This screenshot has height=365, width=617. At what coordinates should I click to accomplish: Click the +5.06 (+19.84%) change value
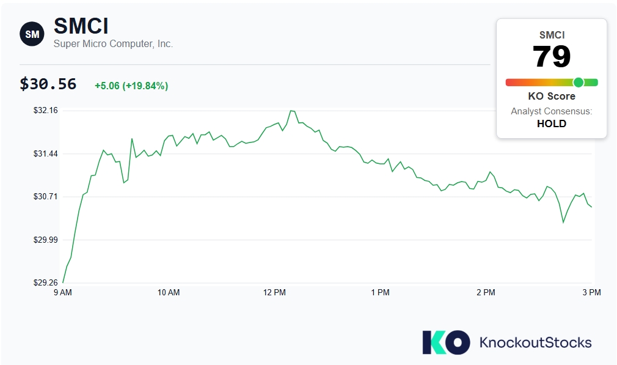click(131, 86)
